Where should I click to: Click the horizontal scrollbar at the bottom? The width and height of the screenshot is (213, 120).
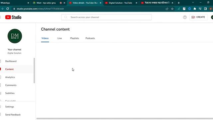(124, 119)
